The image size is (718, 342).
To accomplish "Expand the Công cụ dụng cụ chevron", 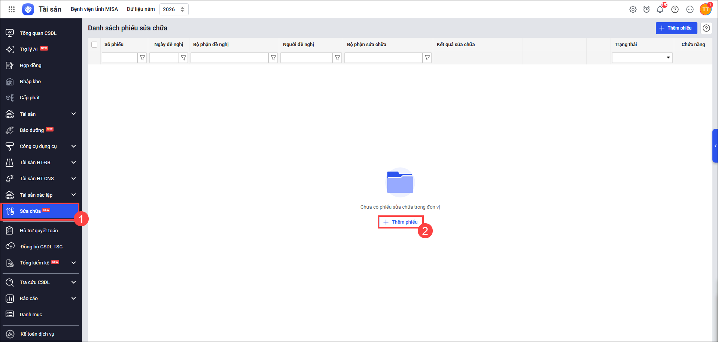I will (x=74, y=146).
